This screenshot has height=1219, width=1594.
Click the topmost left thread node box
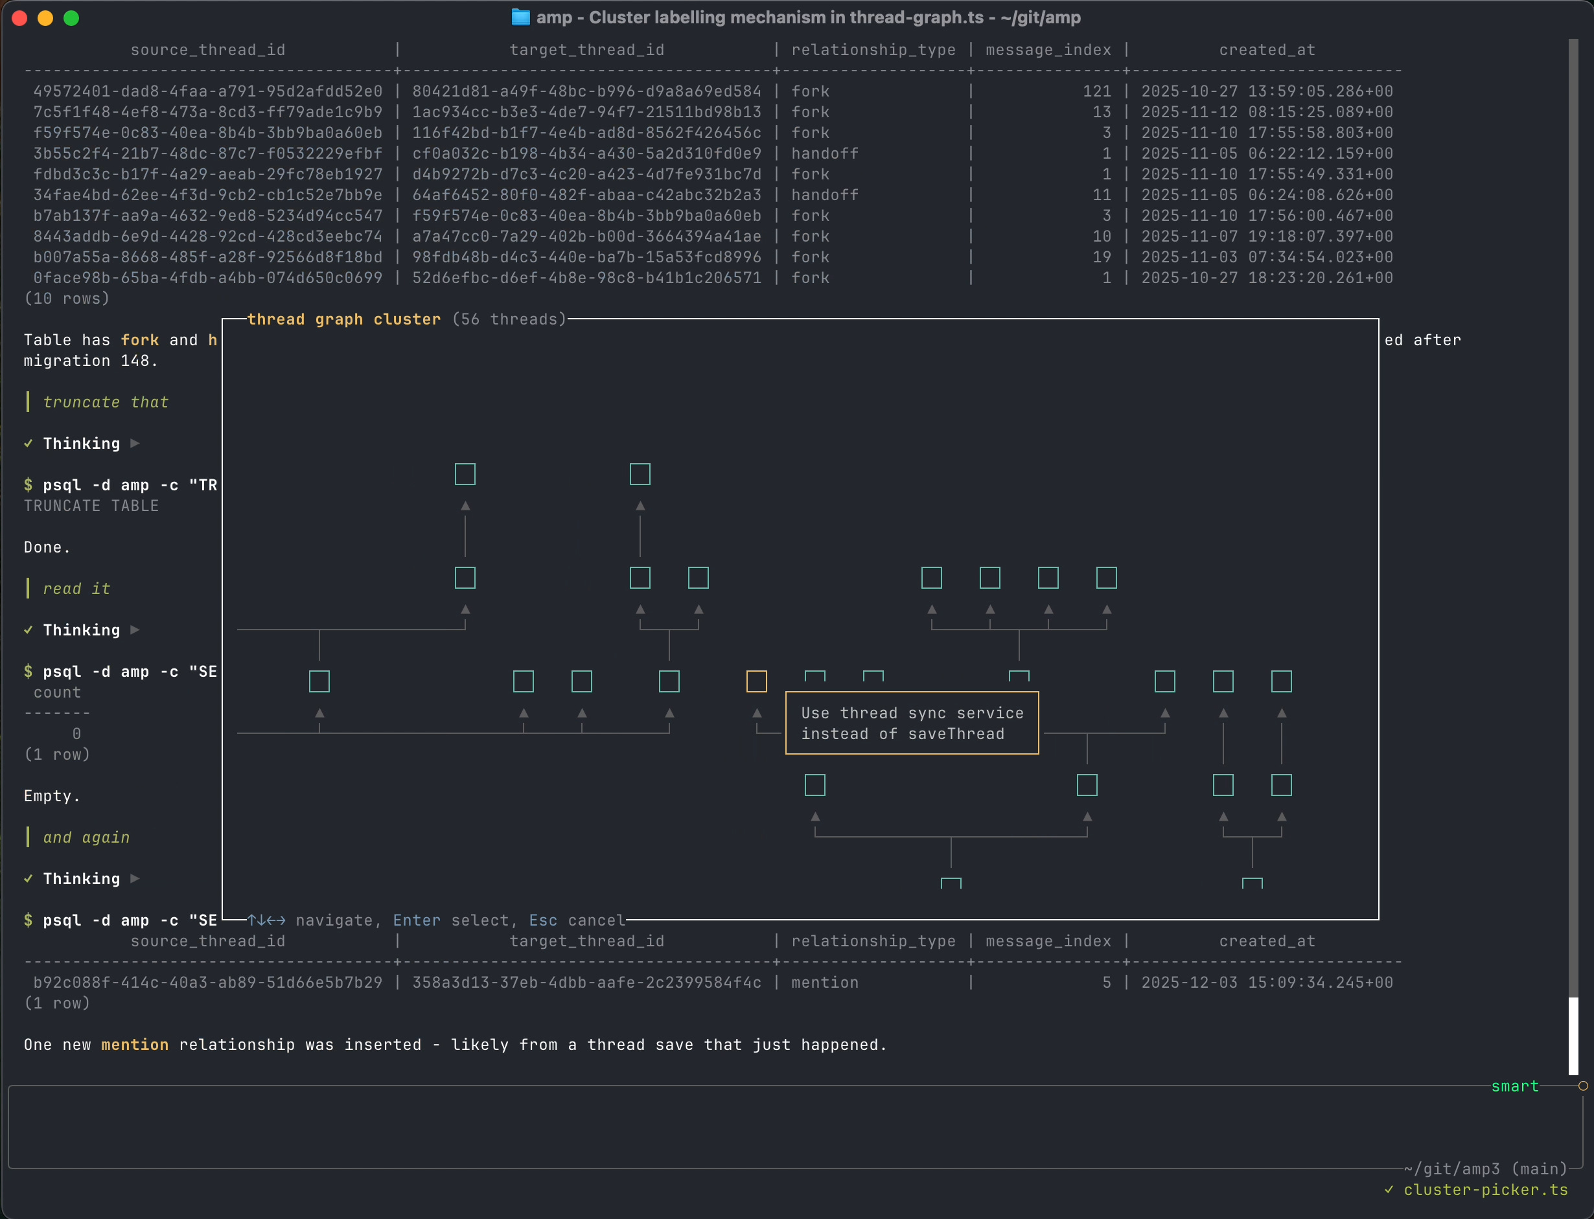coord(465,475)
